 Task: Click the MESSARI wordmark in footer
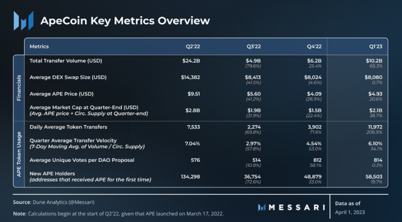coord(297,208)
